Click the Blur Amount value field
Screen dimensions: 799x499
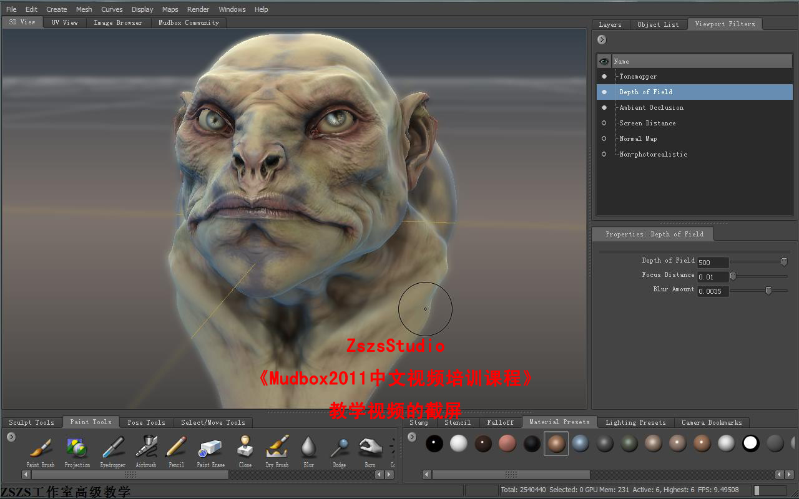713,291
